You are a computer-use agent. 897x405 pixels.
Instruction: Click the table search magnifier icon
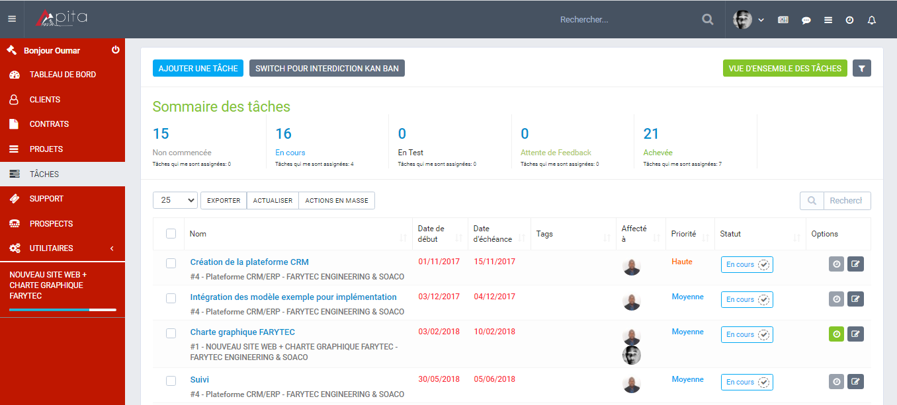(812, 201)
